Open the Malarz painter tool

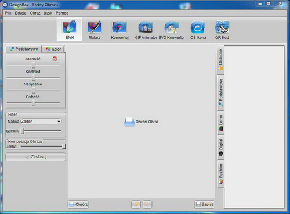click(x=94, y=30)
